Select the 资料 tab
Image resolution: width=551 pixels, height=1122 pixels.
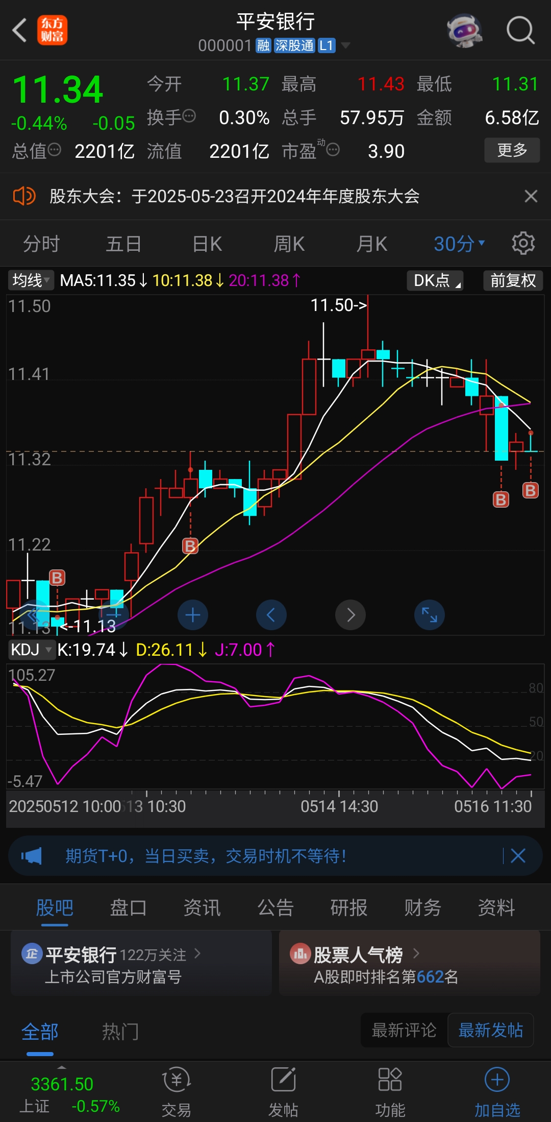click(496, 908)
